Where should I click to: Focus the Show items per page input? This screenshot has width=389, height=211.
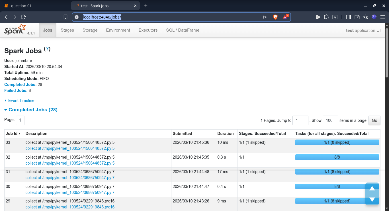click(x=330, y=120)
